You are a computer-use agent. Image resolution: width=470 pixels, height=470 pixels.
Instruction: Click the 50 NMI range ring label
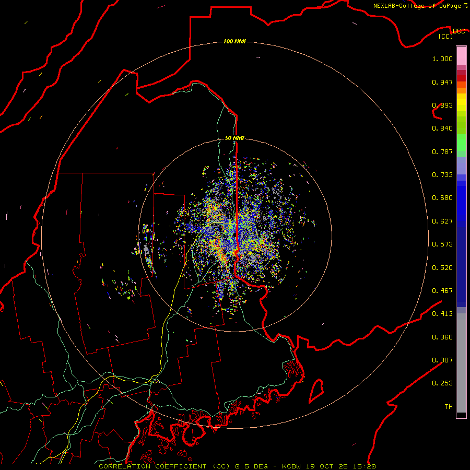(234, 138)
